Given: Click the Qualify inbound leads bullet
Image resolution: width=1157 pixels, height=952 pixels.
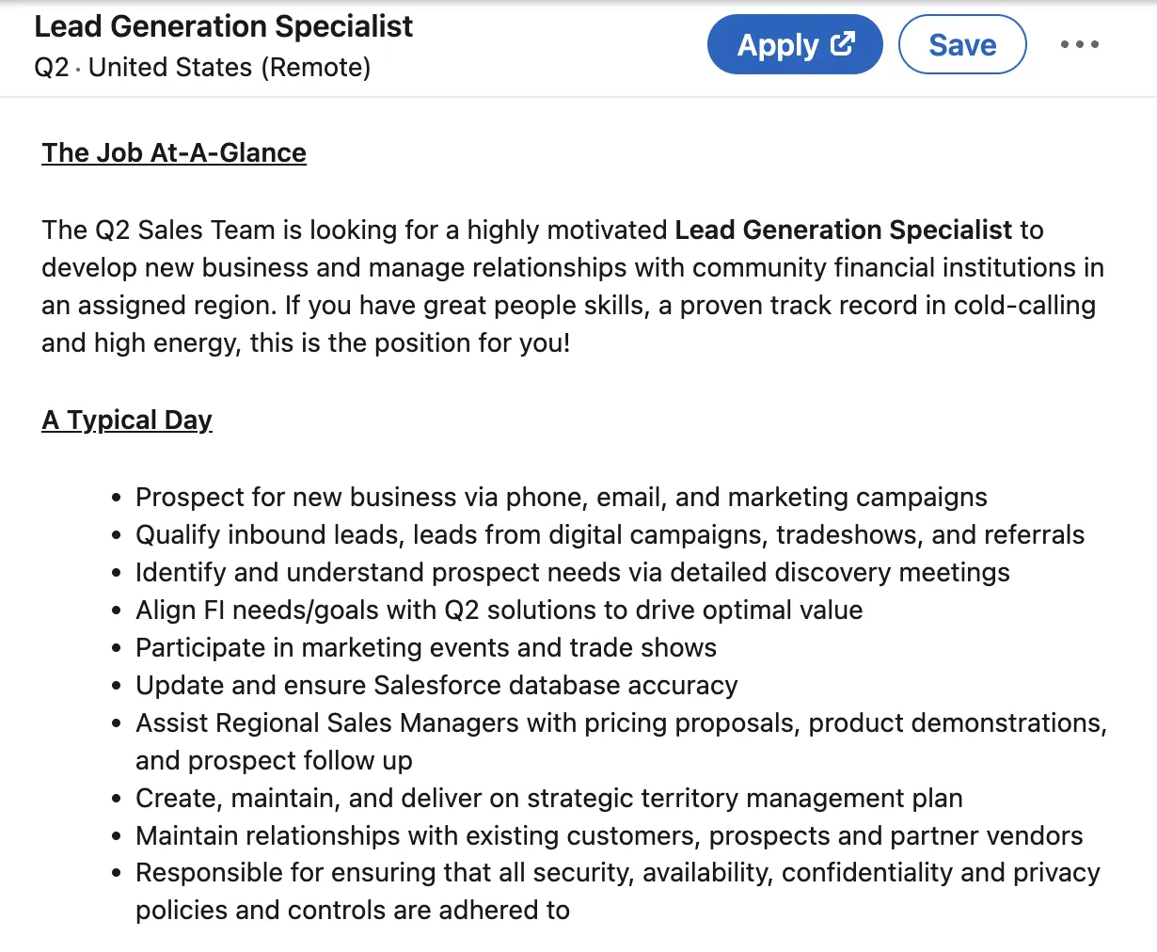Looking at the screenshot, I should pos(610,534).
